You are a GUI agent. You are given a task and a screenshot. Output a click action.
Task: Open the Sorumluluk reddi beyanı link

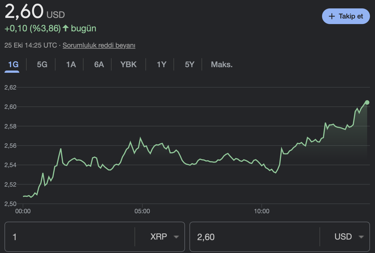click(x=99, y=45)
